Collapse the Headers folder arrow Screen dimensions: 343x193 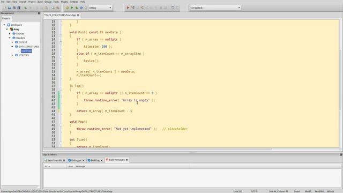tap(10, 38)
